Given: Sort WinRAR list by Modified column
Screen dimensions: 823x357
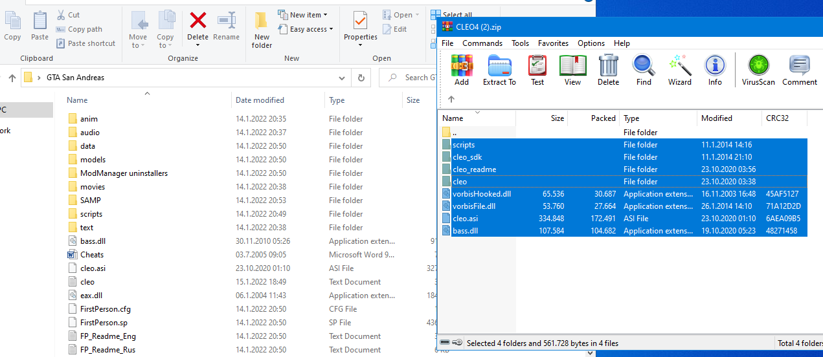Looking at the screenshot, I should pyautogui.click(x=730, y=118).
